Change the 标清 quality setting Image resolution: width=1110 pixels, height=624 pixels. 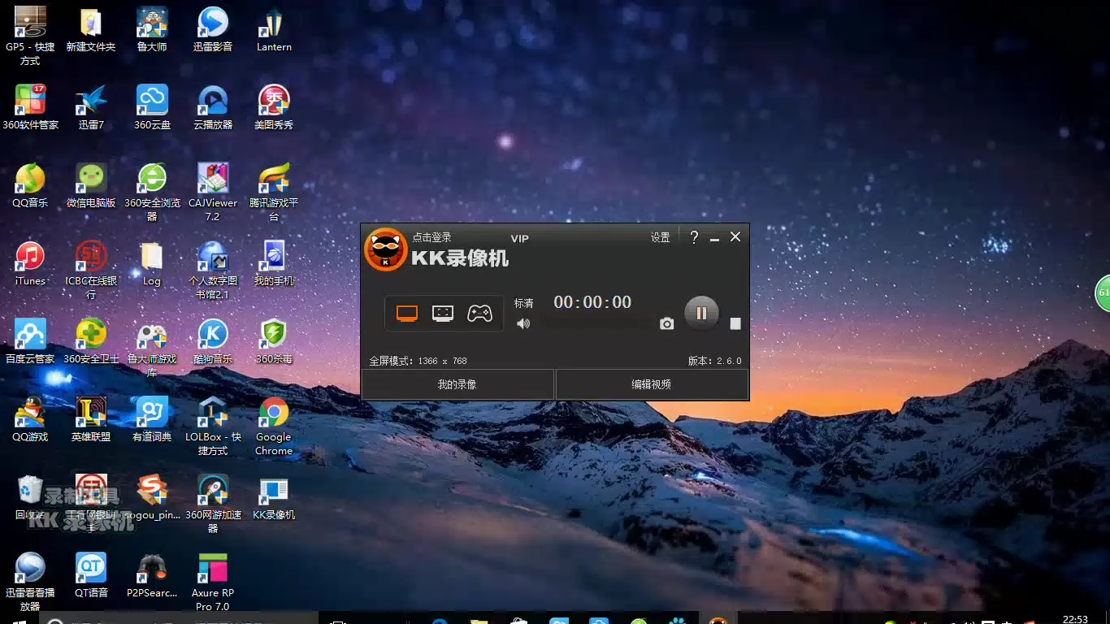pos(524,303)
